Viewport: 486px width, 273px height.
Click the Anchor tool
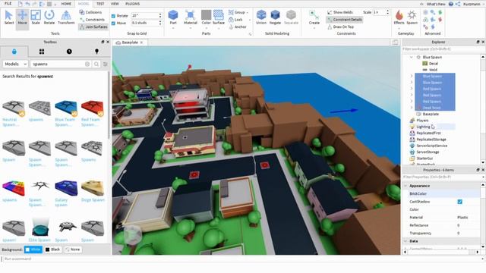238,27
